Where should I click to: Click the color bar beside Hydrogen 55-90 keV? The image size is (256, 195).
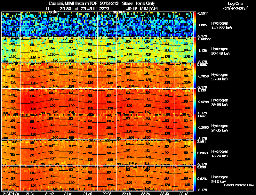(x=195, y=76)
